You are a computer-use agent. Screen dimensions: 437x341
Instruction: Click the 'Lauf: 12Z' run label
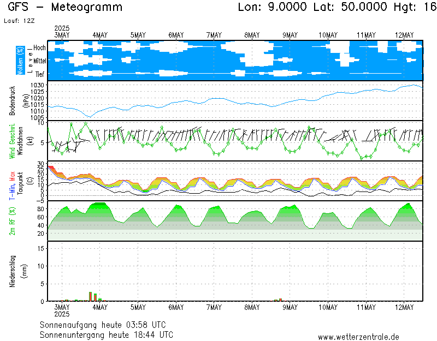pos(19,21)
